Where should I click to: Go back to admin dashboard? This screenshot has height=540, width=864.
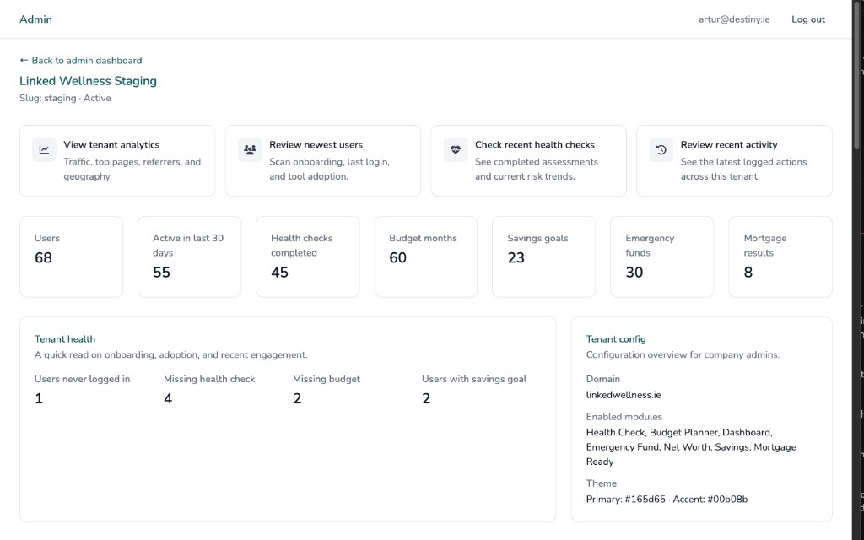(81, 61)
